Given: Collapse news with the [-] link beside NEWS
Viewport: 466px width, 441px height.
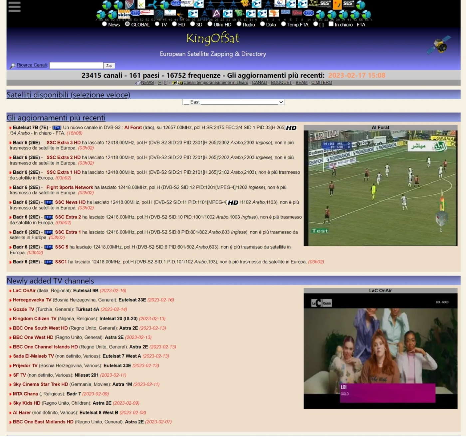Looking at the screenshot, I should 166,83.
